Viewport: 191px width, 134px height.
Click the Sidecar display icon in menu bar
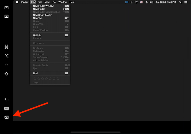pos(127,2)
